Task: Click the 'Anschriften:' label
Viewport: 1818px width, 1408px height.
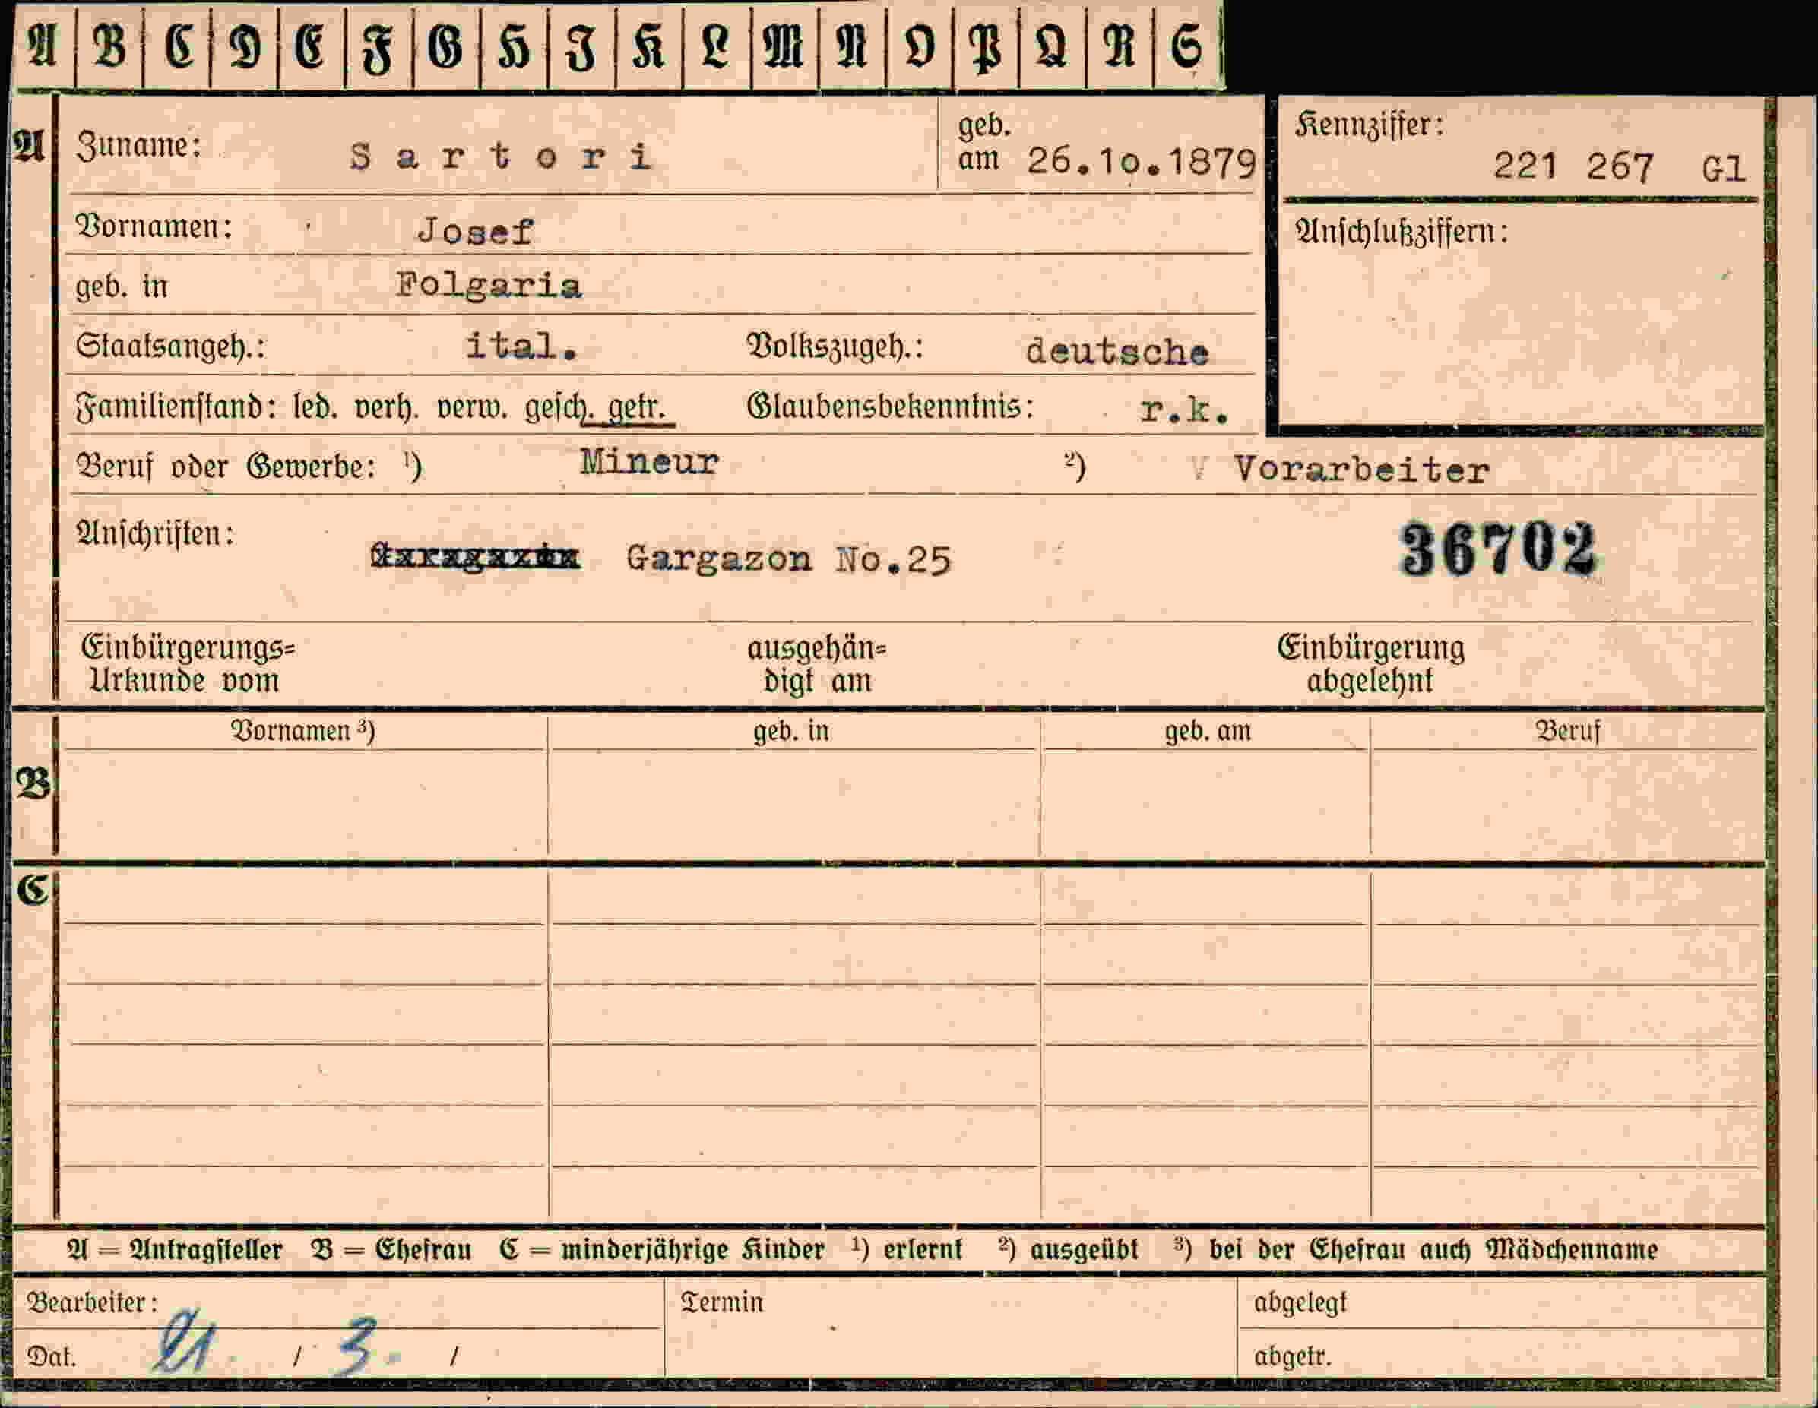Action: click(x=155, y=534)
